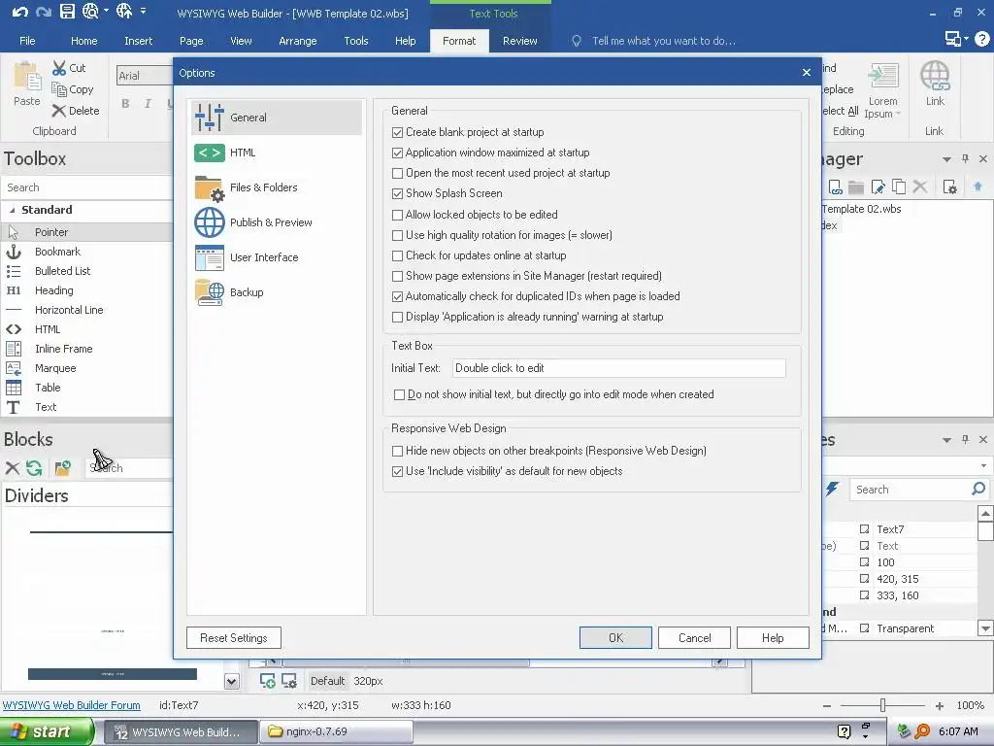Open the View ribbon tab
Image resolution: width=994 pixels, height=746 pixels.
[x=241, y=41]
